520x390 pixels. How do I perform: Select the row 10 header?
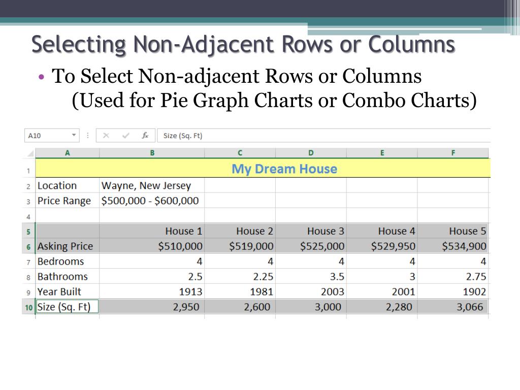(29, 307)
